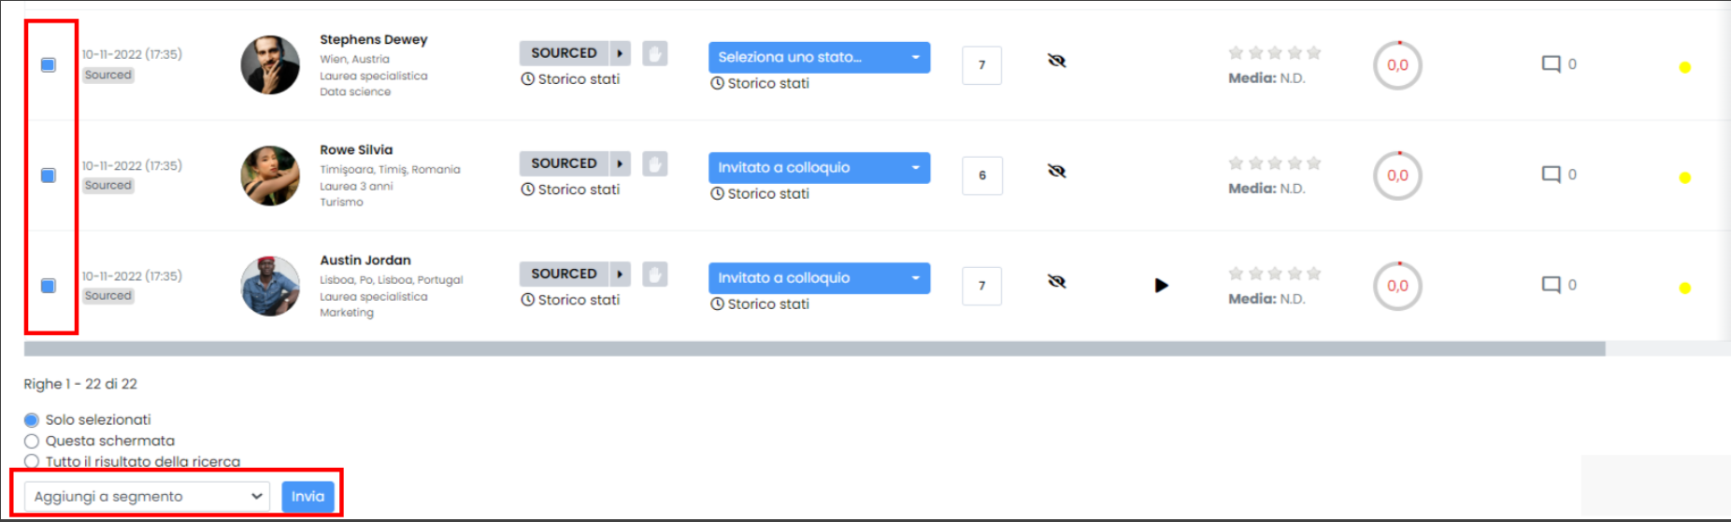
Task: Expand Rowe Silvia's 'Invitato a colloquio' dropdown
Action: [819, 168]
